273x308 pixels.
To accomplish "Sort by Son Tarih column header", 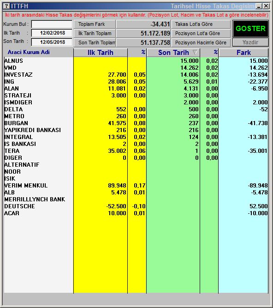I will click(173, 53).
